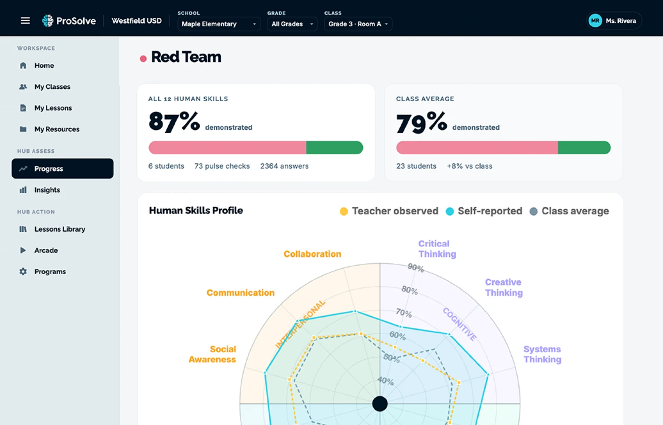
Task: Click the '2364 answers' stat
Action: (x=284, y=166)
